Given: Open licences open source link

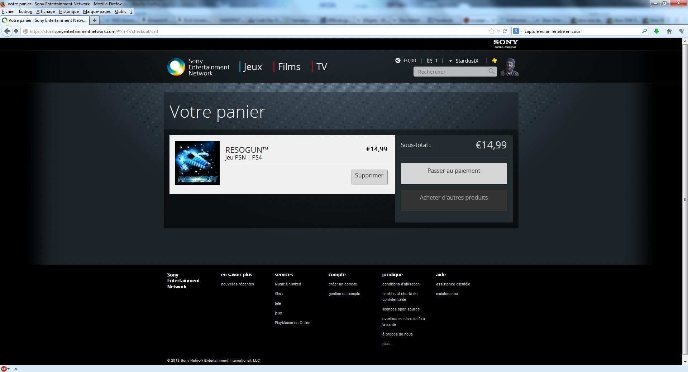Looking at the screenshot, I should pos(401,309).
